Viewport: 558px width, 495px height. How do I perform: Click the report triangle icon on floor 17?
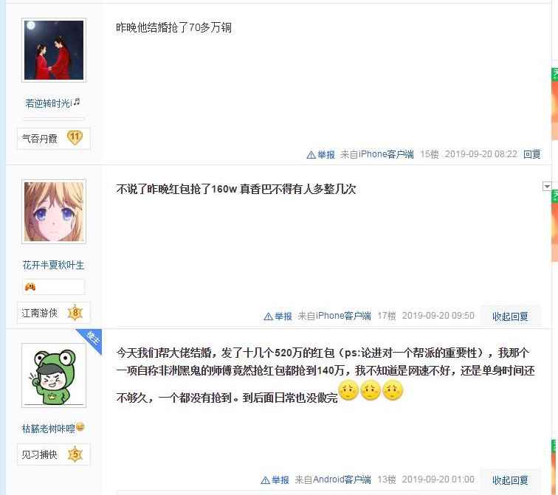[x=269, y=316]
